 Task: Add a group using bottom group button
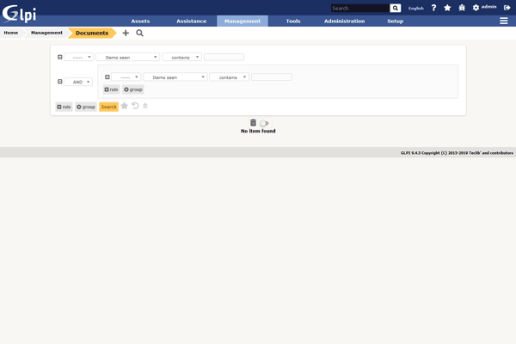coord(86,107)
